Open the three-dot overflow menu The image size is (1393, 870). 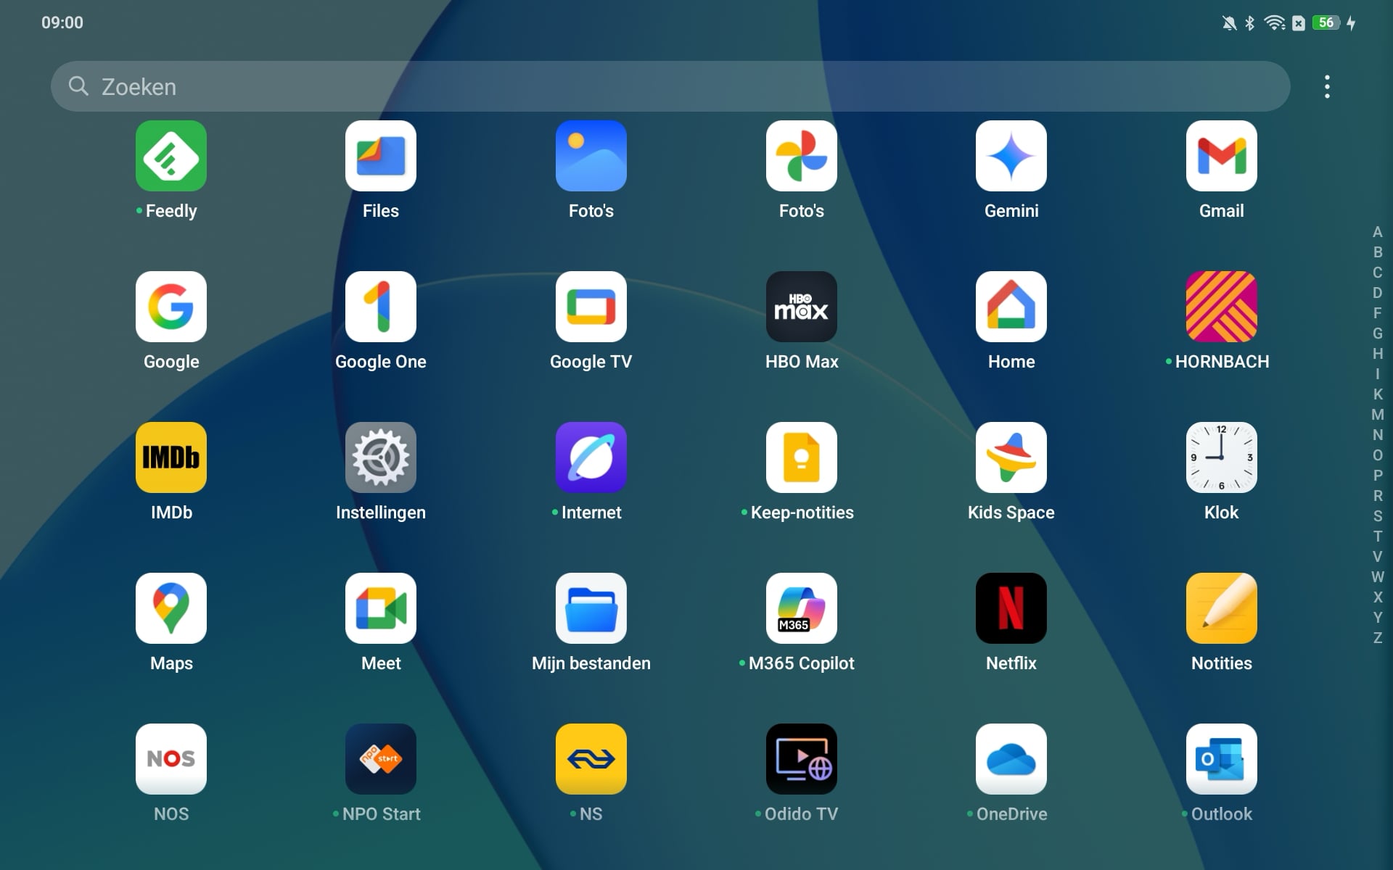tap(1327, 87)
